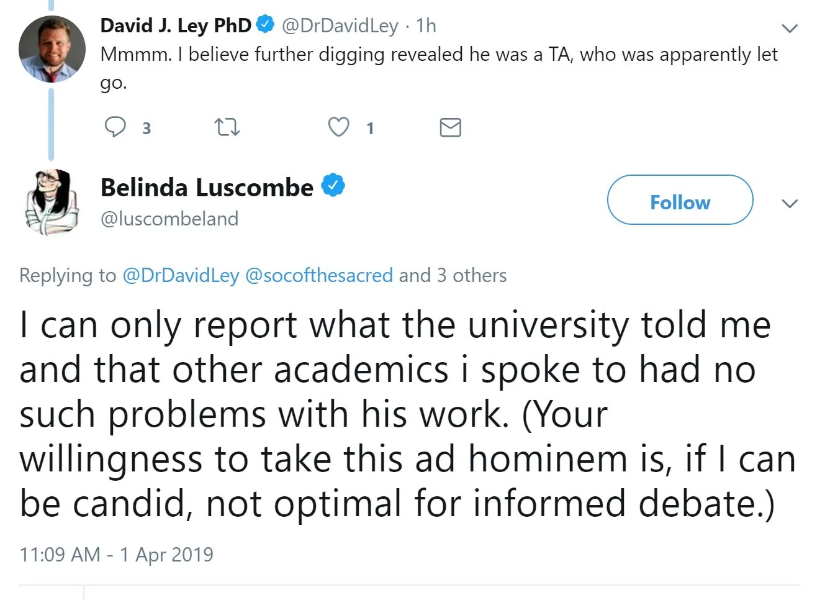This screenshot has height=600, width=825.
Task: Open the @luscombeland handle
Action: click(169, 219)
